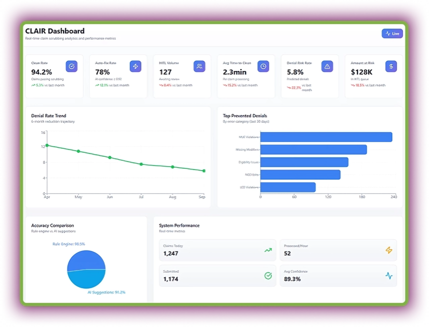Select the Avg Confidence pulse icon
429x327 pixels.
[x=389, y=275]
